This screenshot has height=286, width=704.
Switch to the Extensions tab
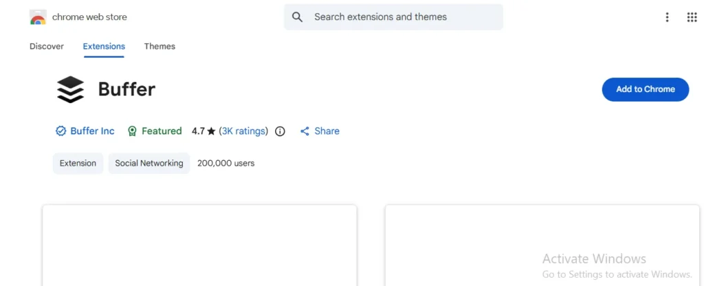pyautogui.click(x=104, y=46)
